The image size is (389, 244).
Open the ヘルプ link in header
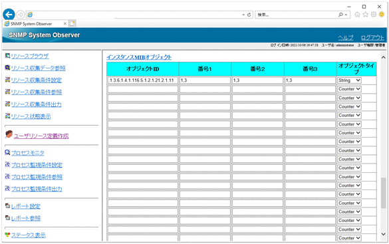click(346, 38)
